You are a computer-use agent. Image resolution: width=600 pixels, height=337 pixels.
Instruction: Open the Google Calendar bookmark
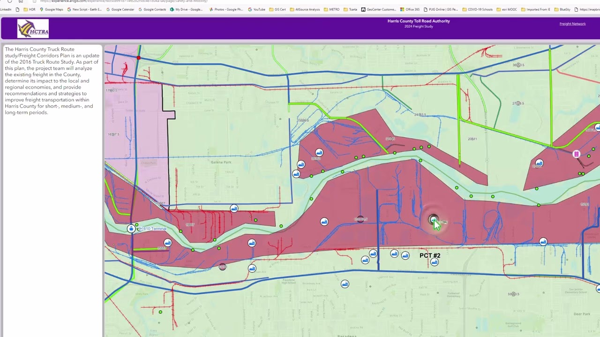[120, 9]
